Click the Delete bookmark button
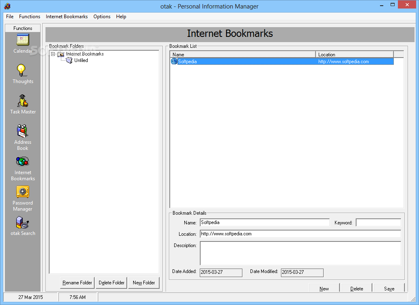 (357, 288)
